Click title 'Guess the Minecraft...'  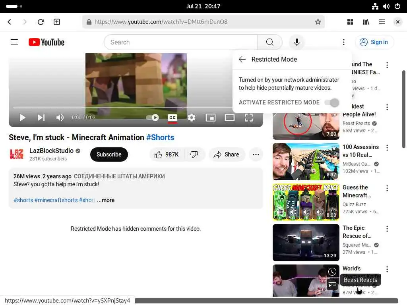click(357, 191)
